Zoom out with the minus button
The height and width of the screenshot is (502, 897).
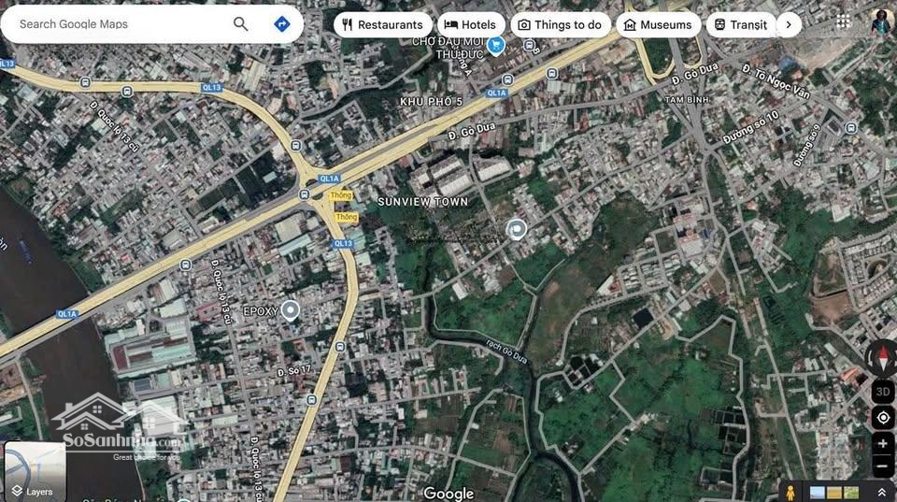coord(883,466)
